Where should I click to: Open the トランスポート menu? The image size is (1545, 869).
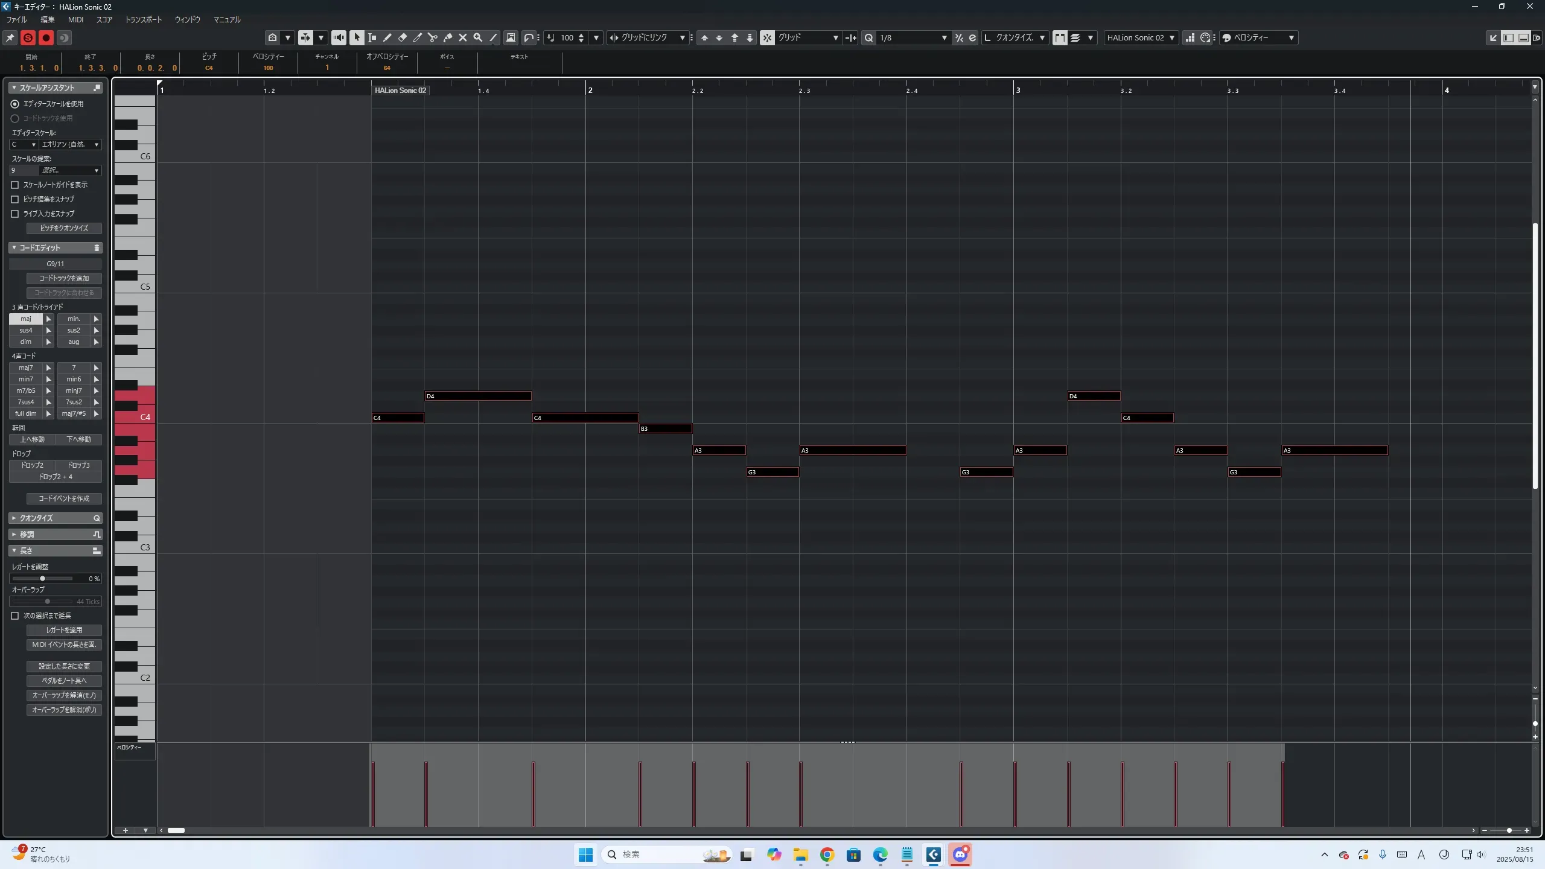coord(144,19)
